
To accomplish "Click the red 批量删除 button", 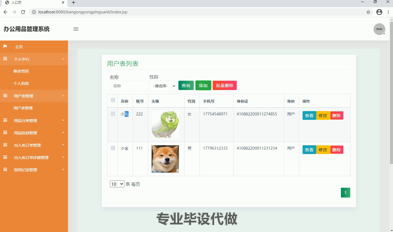I will click(x=225, y=85).
